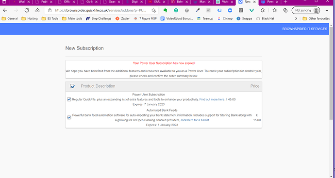Open the Grammarly extension icon
The image size is (335, 178).
(x=176, y=10)
